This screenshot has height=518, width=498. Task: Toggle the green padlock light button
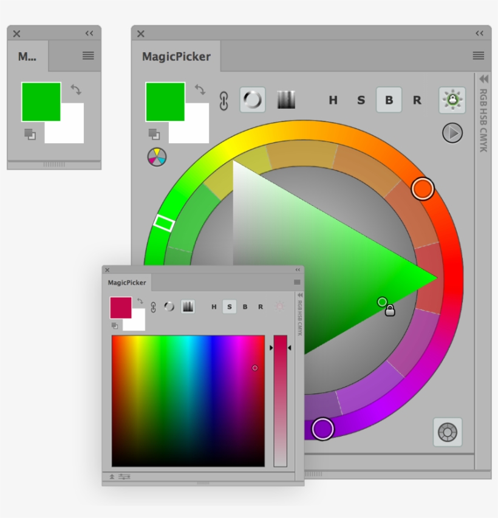pyautogui.click(x=452, y=100)
